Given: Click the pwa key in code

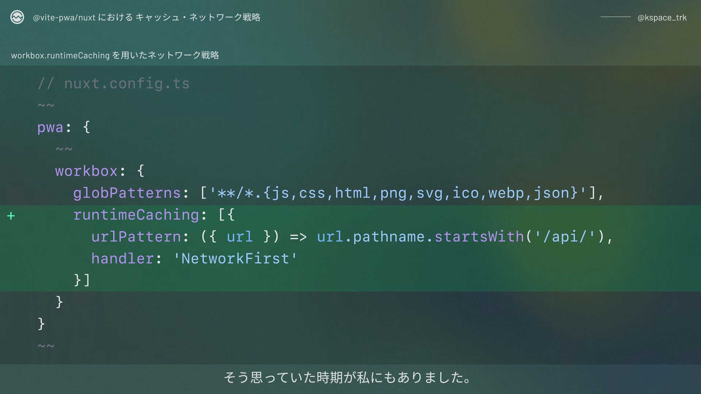Looking at the screenshot, I should [x=50, y=128].
